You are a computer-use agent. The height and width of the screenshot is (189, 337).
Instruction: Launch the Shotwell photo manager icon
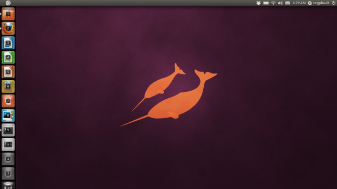tap(8, 115)
